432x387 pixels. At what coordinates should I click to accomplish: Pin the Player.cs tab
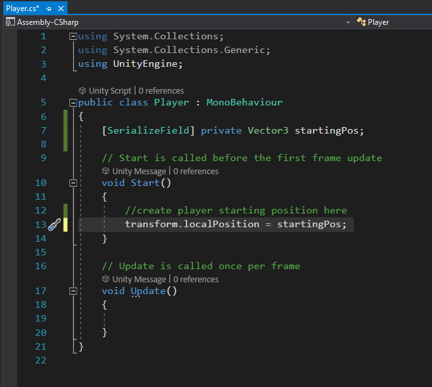click(49, 9)
